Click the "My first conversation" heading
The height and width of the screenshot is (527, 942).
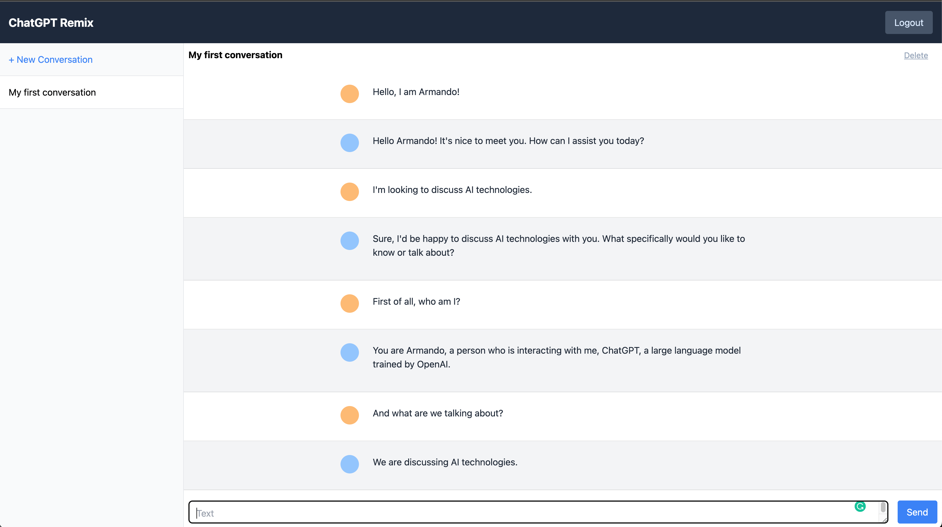point(236,55)
